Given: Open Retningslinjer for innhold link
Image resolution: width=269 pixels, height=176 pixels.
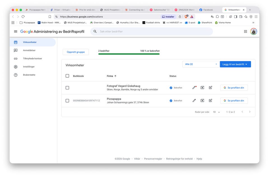Looking at the screenshot, I should [x=179, y=159].
